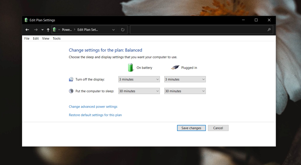Viewport: 301px width, 165px height.
Task: Click the search magnifier icon
Action: [x=269, y=30]
